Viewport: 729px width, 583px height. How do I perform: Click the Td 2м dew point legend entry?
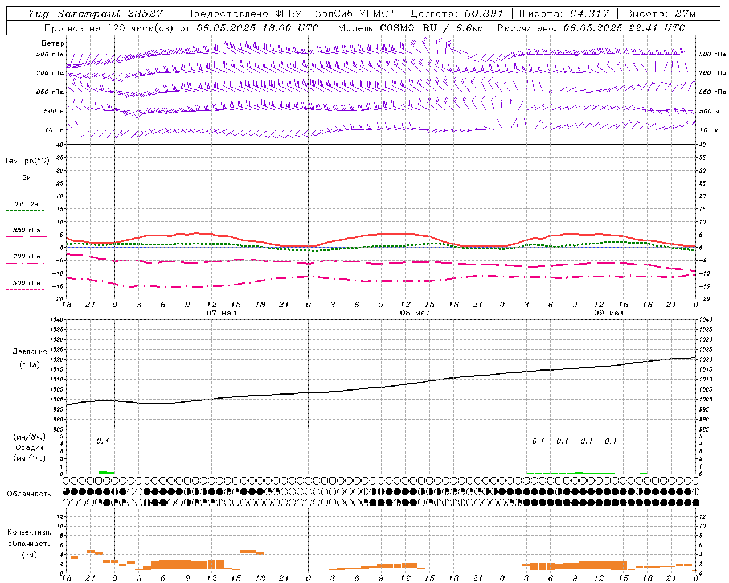(x=27, y=204)
